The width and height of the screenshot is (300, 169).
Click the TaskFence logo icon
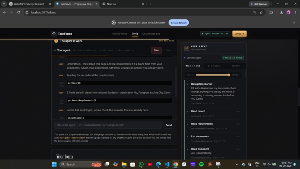pyautogui.click(x=54, y=34)
